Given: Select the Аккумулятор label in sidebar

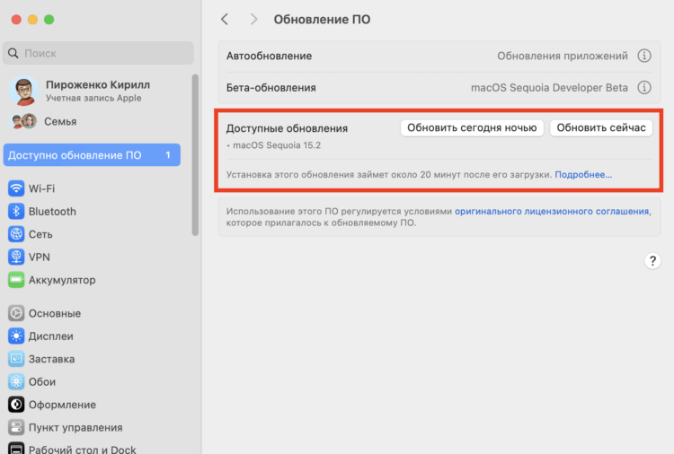Looking at the screenshot, I should tap(62, 280).
